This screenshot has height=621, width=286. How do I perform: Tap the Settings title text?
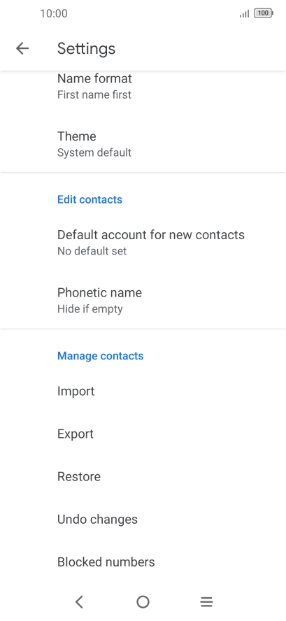(x=86, y=49)
